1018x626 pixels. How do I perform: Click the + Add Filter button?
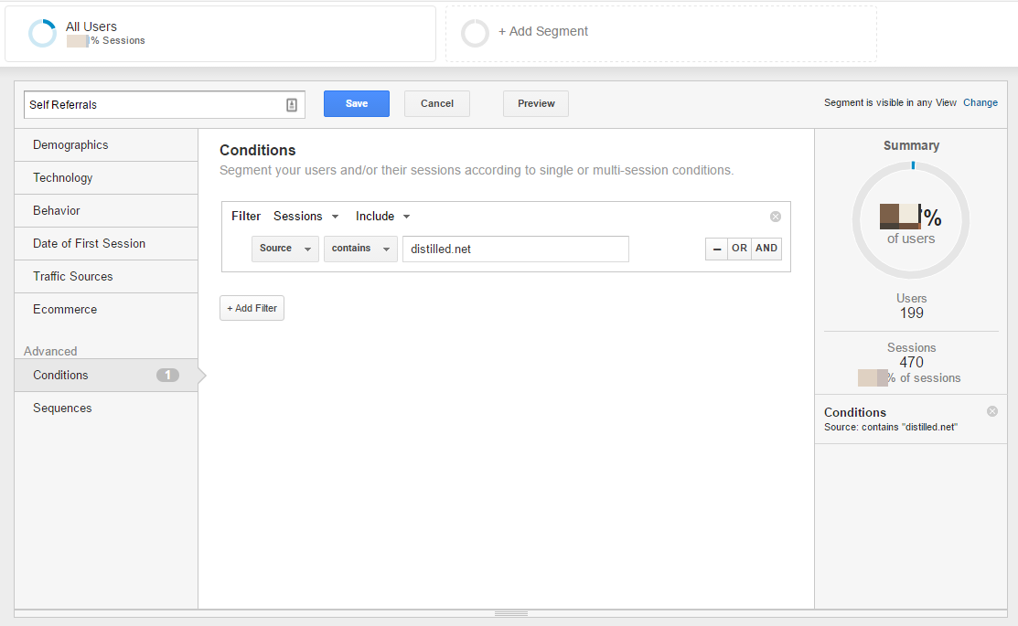(252, 309)
